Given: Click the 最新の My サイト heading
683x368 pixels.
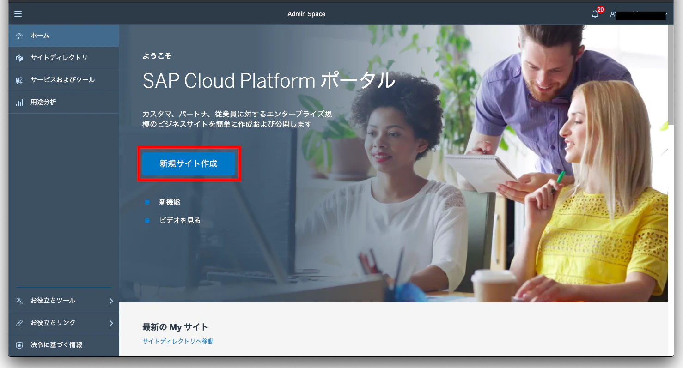Looking at the screenshot, I should click(175, 327).
